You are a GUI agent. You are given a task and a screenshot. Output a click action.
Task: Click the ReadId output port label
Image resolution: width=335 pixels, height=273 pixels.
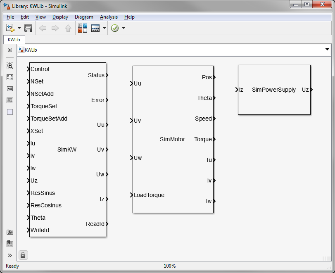tap(95, 224)
